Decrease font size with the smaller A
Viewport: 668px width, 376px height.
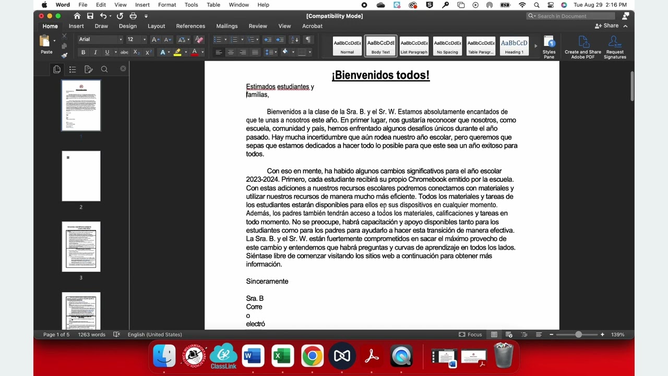pyautogui.click(x=167, y=40)
